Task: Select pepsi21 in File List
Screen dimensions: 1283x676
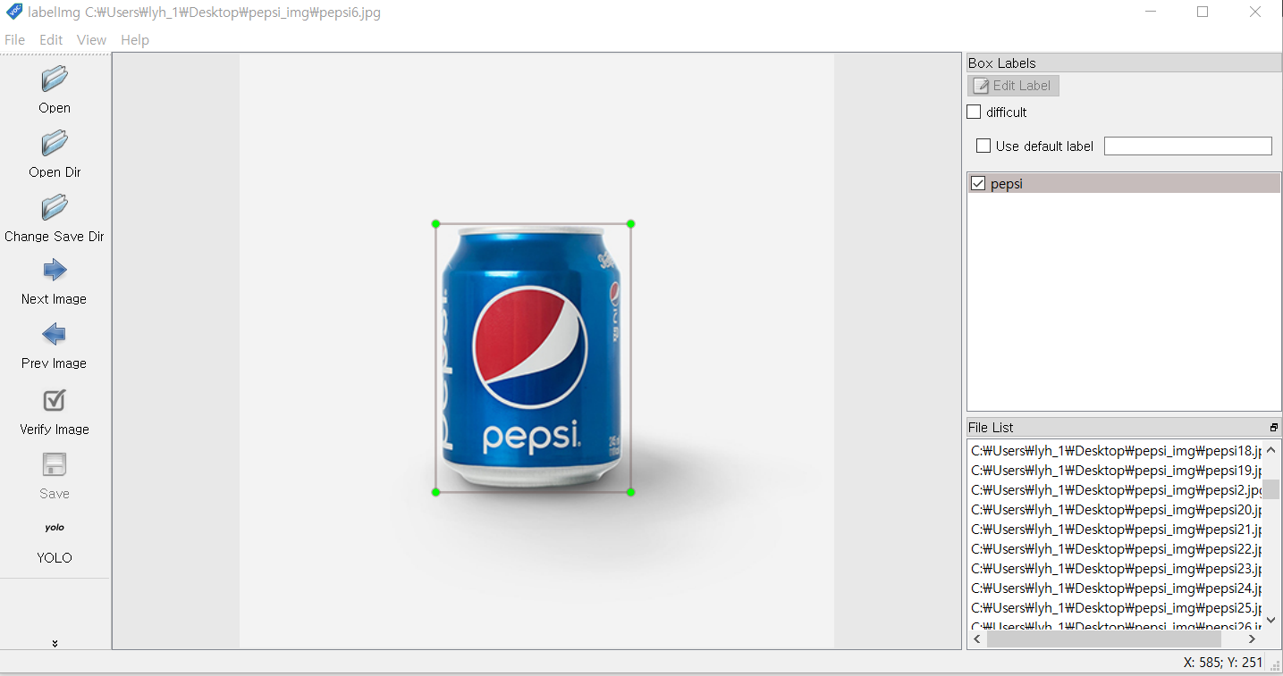Action: pyautogui.click(x=1116, y=530)
